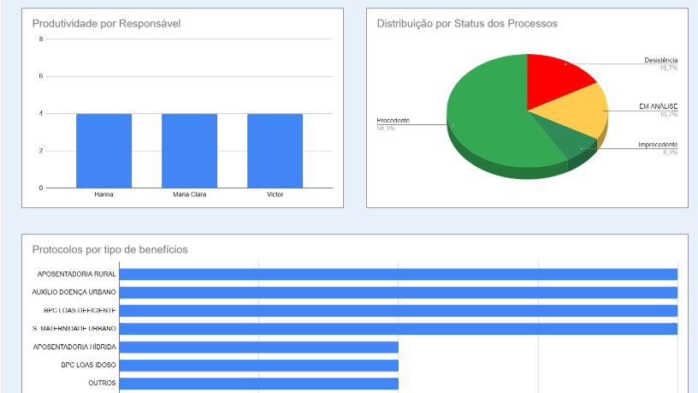The width and height of the screenshot is (698, 393).
Task: Click 'Distribuição por Status dos Processos' title
Action: pyautogui.click(x=467, y=24)
